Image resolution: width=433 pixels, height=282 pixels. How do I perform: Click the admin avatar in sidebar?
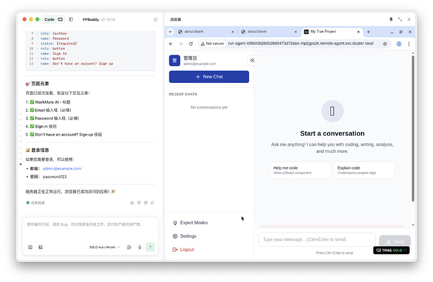pos(174,60)
